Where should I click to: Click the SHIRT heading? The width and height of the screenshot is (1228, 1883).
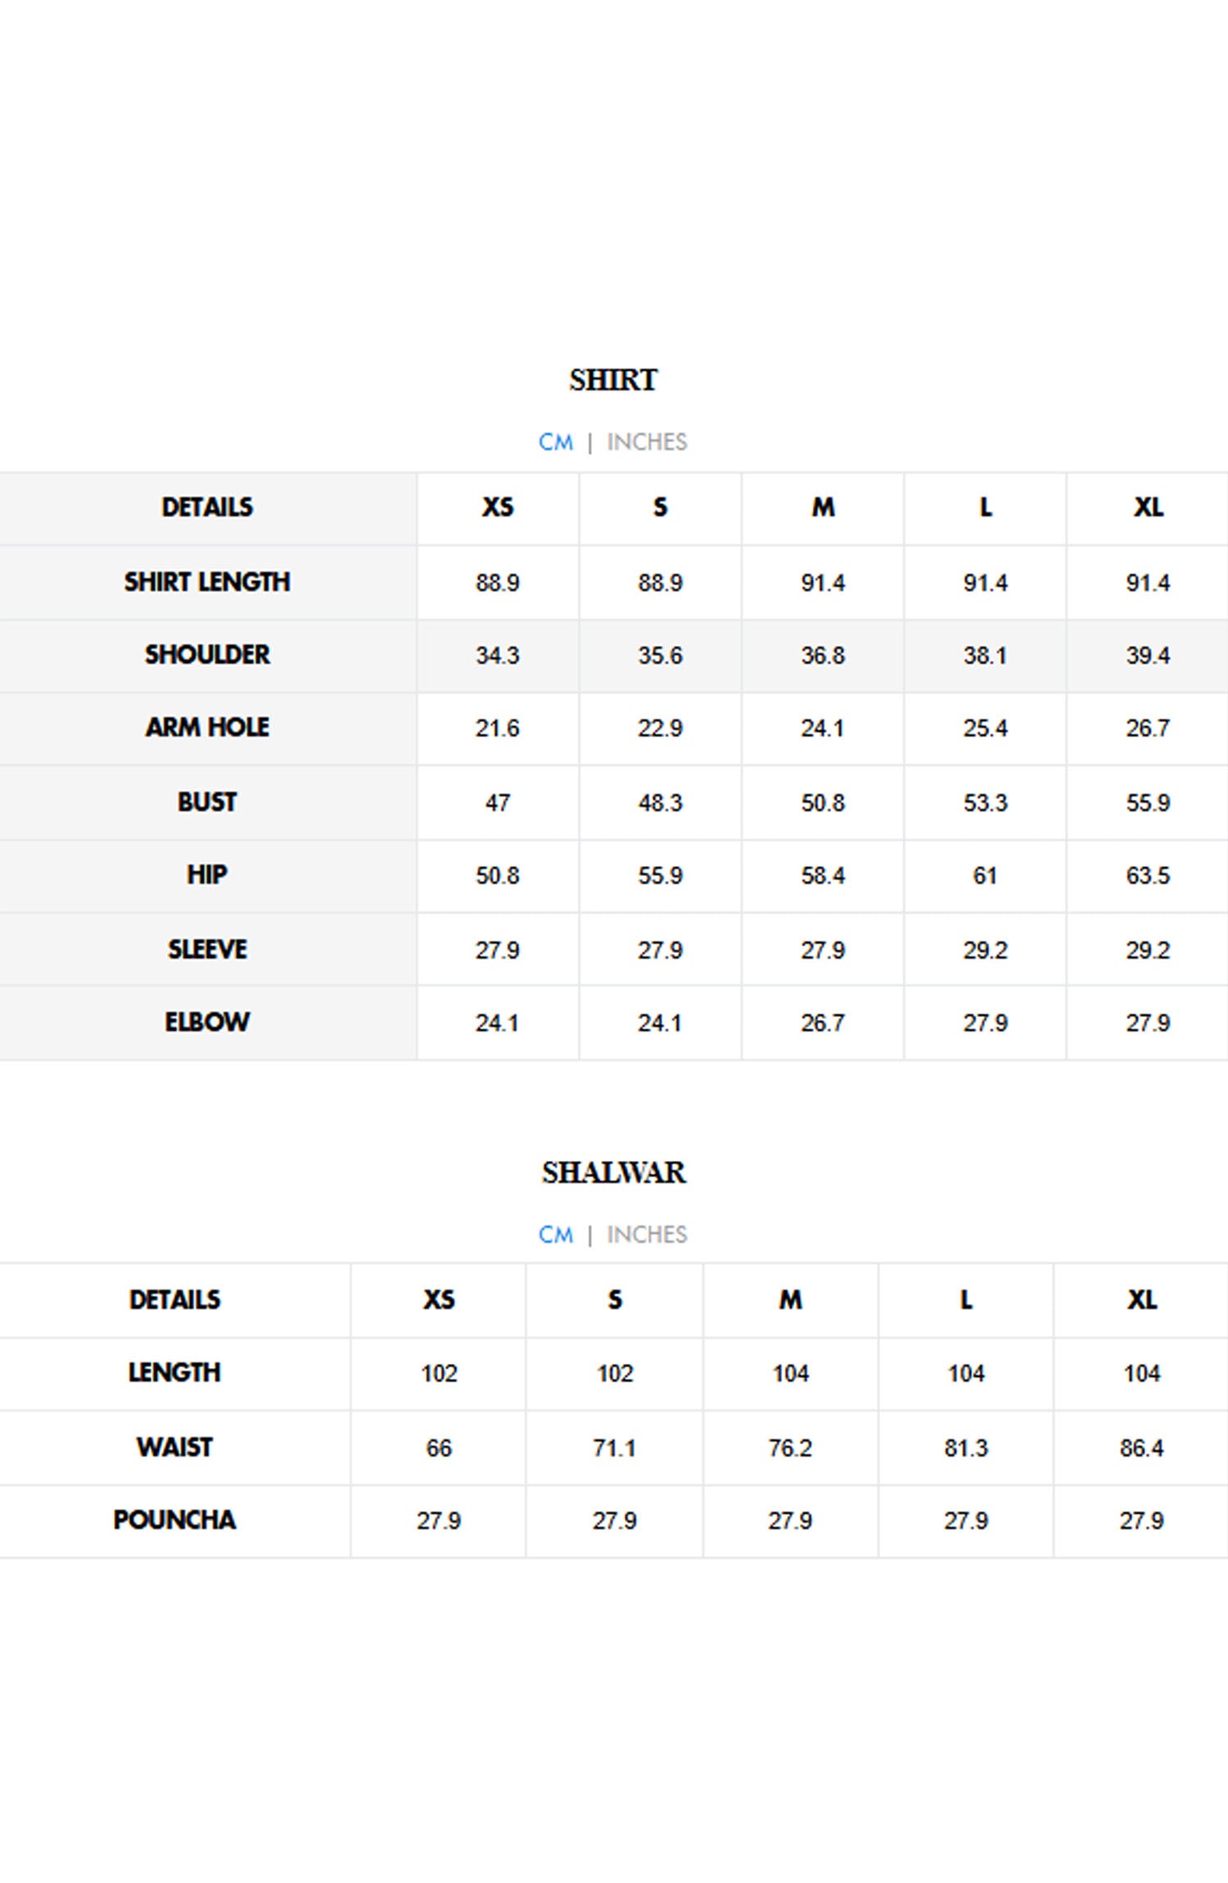[x=613, y=380]
